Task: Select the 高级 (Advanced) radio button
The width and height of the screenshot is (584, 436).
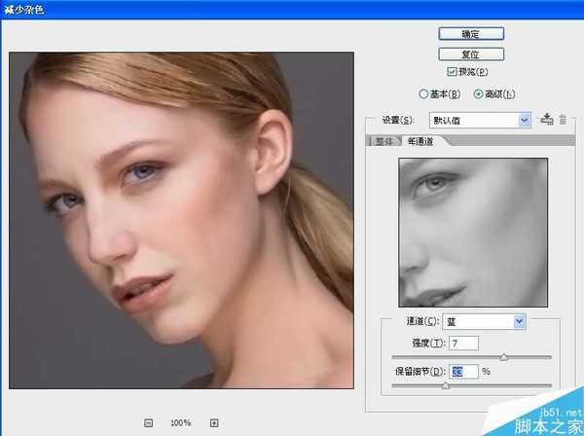Action: pos(478,94)
